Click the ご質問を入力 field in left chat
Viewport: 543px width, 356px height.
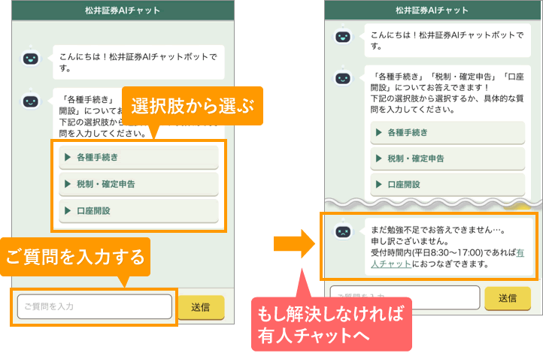point(95,306)
